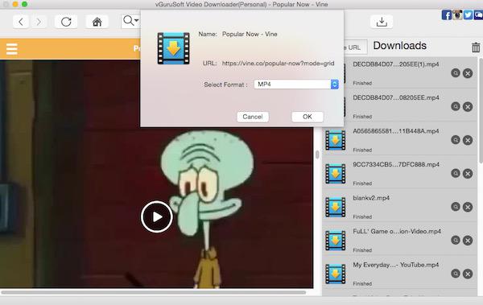Click the yellow minimize window button
The width and height of the screenshot is (483, 305).
[x=14, y=4]
